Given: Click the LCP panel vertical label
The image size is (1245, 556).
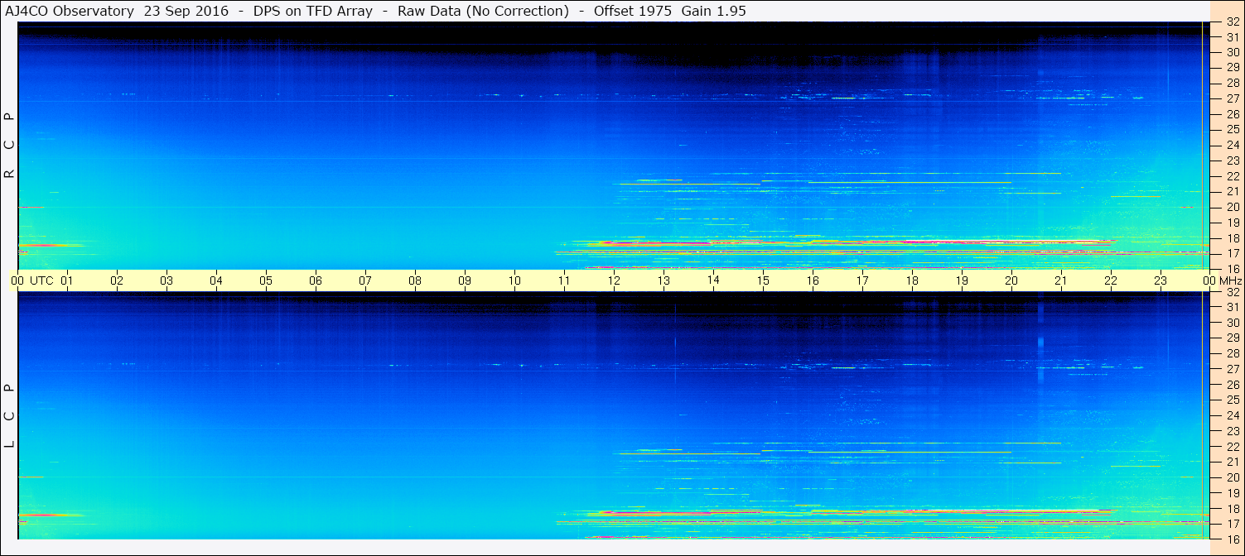Looking at the screenshot, I should click(x=10, y=416).
